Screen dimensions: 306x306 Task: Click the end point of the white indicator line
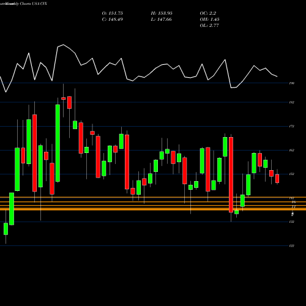(277, 76)
